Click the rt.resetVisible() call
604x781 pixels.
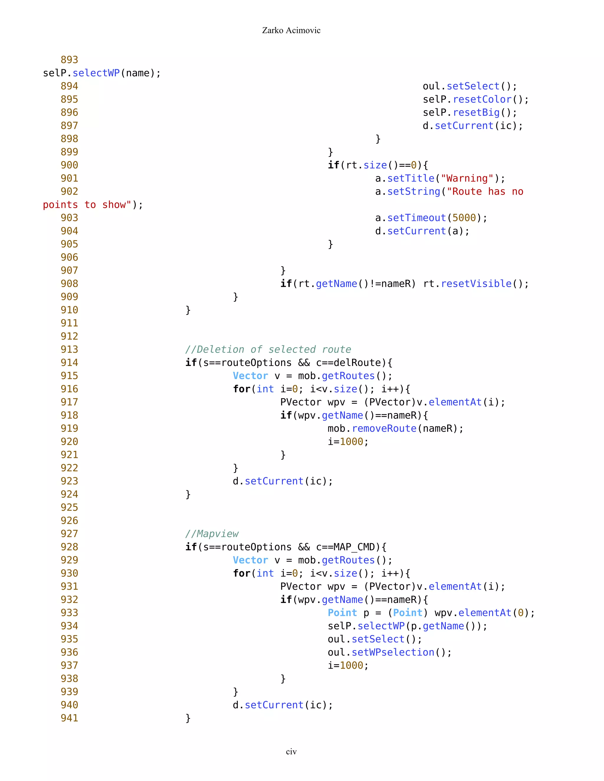click(475, 284)
